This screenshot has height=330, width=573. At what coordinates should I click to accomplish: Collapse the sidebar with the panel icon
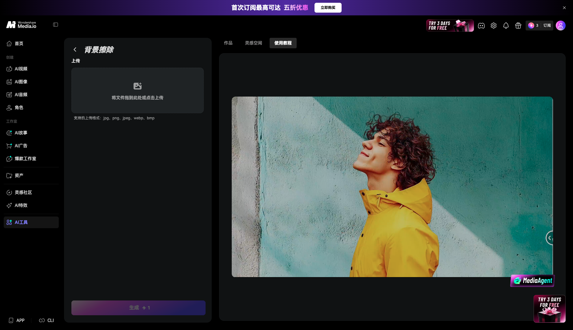56,25
